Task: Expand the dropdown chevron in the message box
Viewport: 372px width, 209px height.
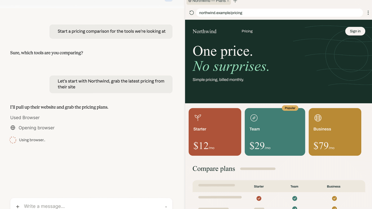Action: coord(166,207)
